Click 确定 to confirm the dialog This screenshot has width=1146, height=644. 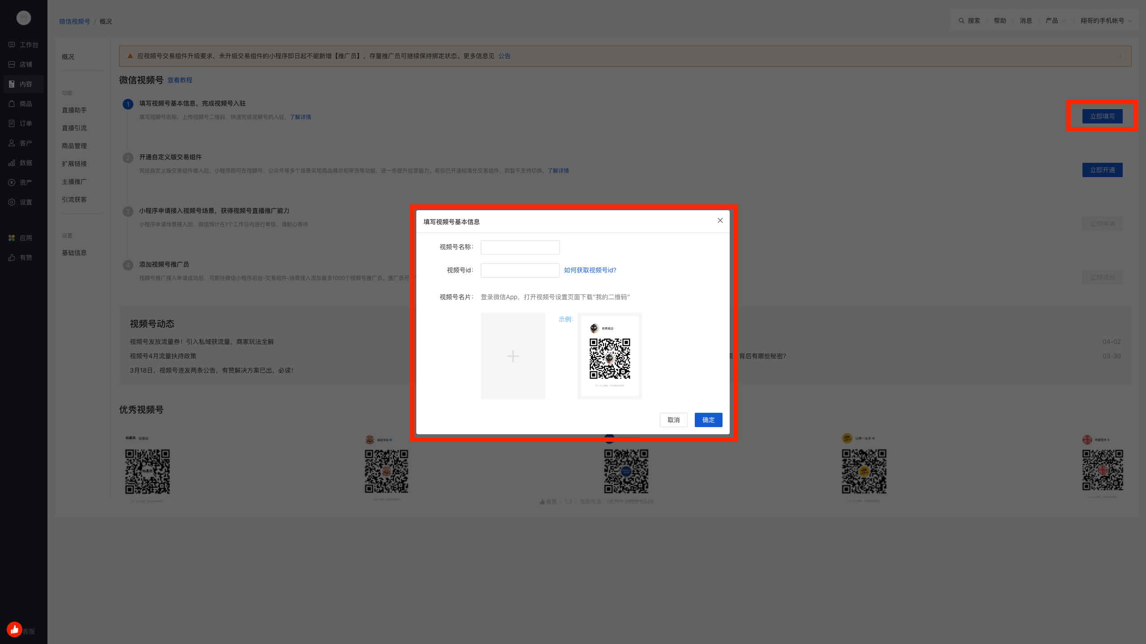pyautogui.click(x=709, y=420)
